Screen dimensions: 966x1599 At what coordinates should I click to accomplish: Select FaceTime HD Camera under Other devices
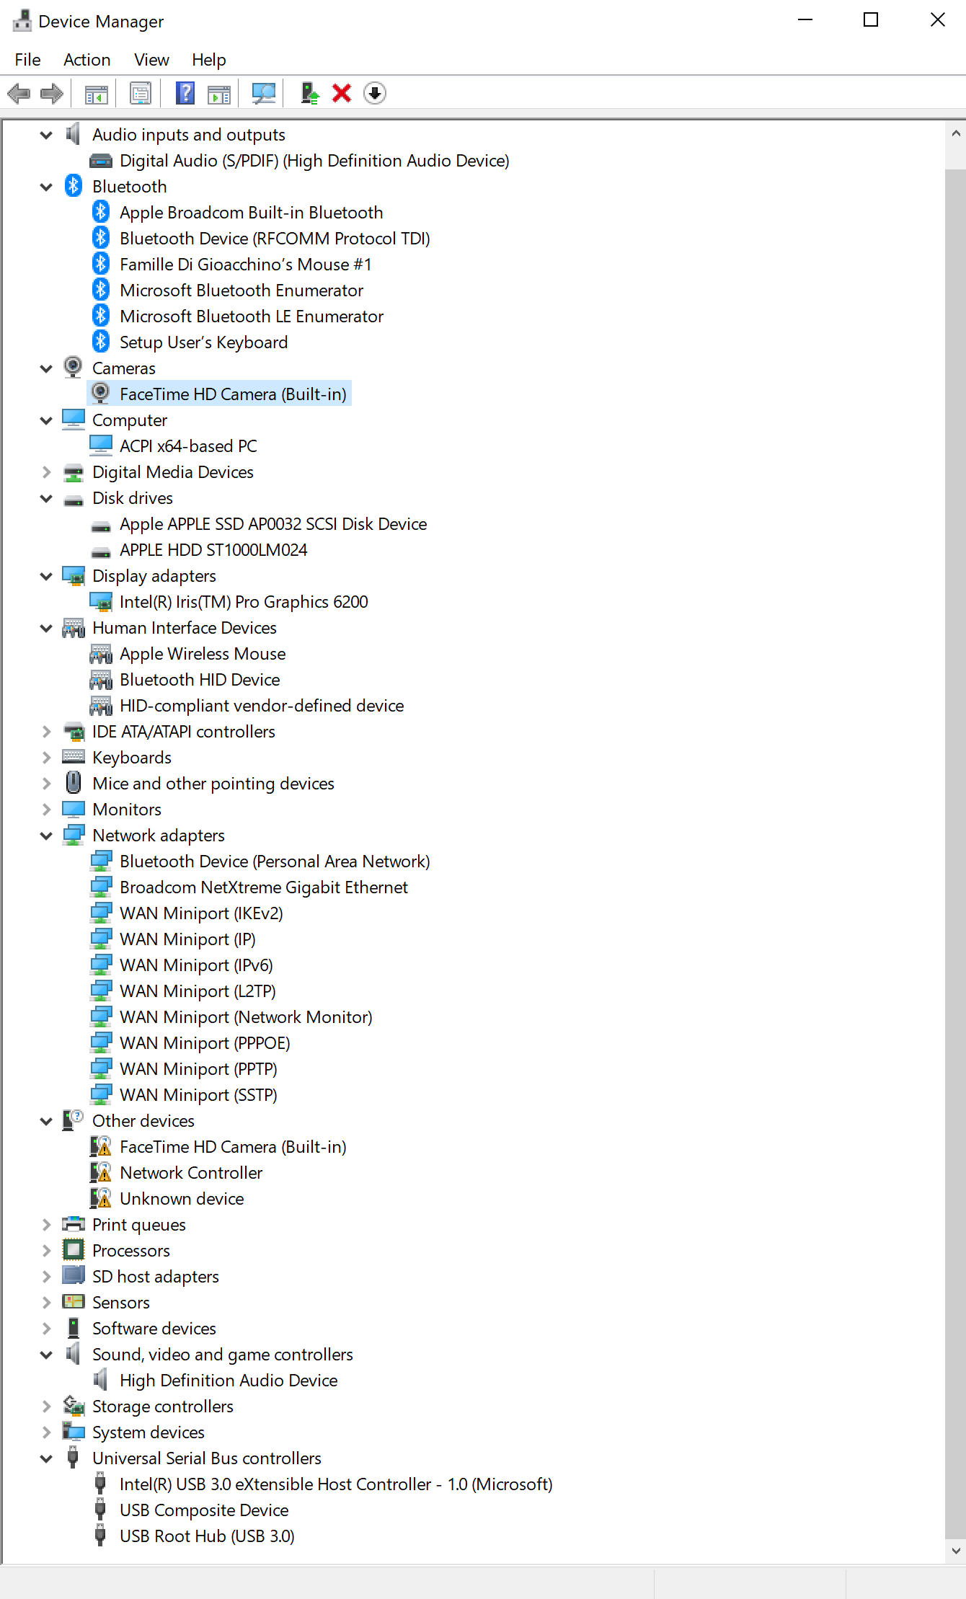point(233,1147)
